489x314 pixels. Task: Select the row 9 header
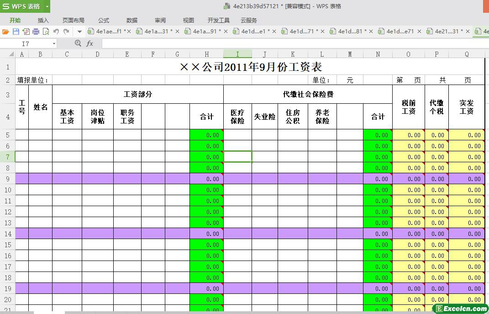[7, 179]
